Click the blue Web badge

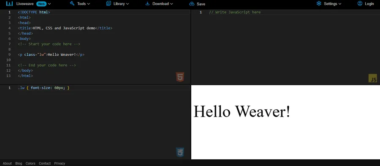(41, 4)
